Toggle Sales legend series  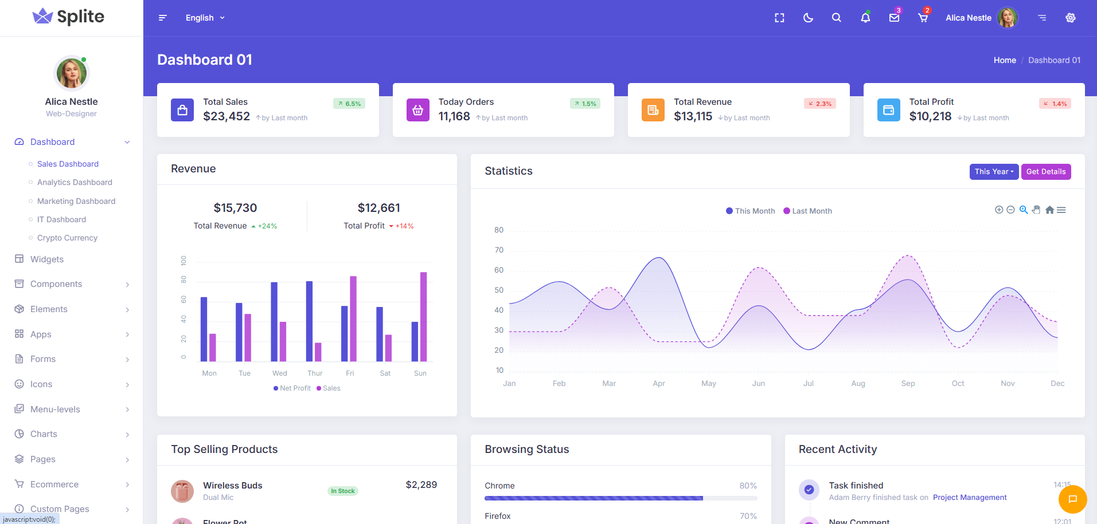[328, 388]
